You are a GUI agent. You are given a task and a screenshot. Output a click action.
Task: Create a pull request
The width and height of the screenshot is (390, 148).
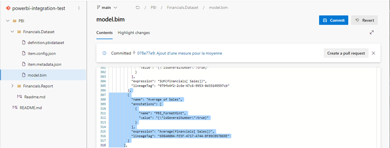[x=346, y=53]
